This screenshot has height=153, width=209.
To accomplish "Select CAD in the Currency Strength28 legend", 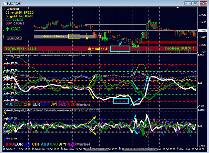I will (x=18, y=104).
